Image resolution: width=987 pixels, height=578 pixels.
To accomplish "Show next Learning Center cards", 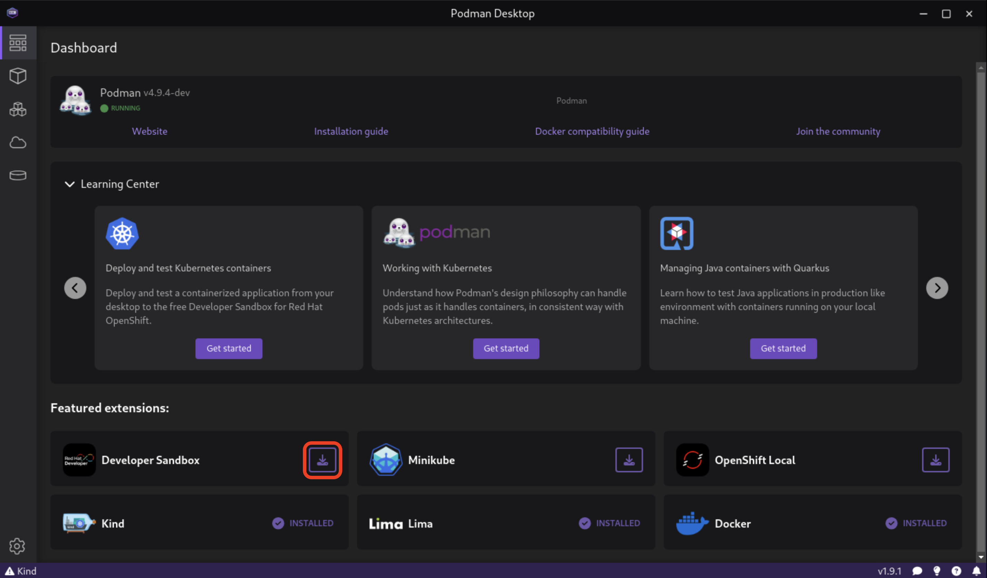I will [937, 288].
